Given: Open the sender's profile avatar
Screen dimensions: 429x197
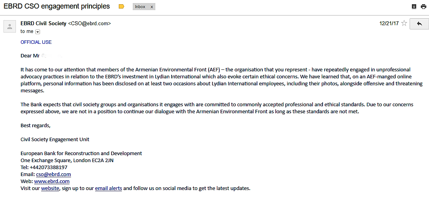Looking at the screenshot, I should tap(10, 26).
